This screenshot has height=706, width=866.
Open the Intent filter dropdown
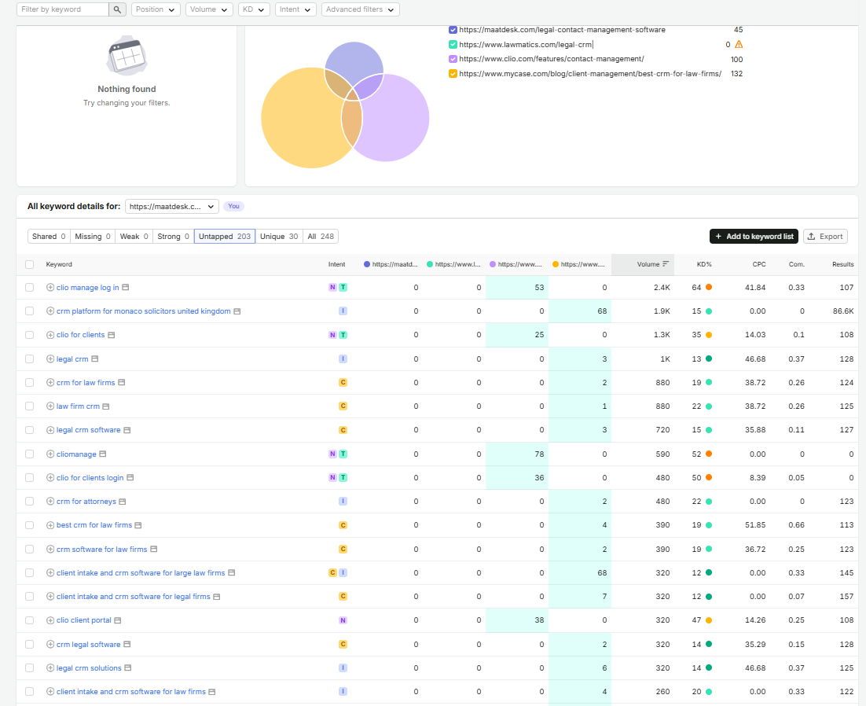click(x=295, y=9)
